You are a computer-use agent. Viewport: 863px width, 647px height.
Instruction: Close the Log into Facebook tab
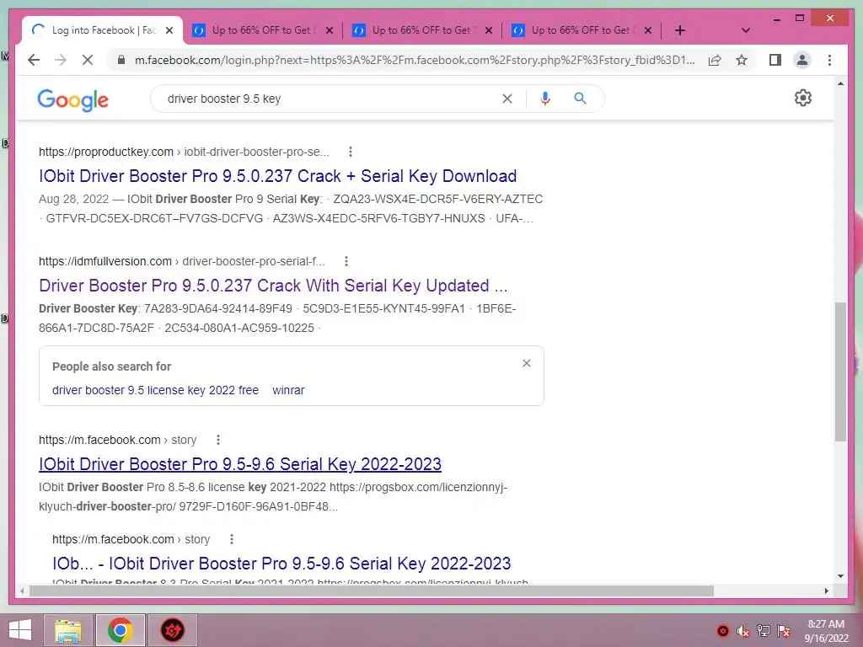pos(169,30)
